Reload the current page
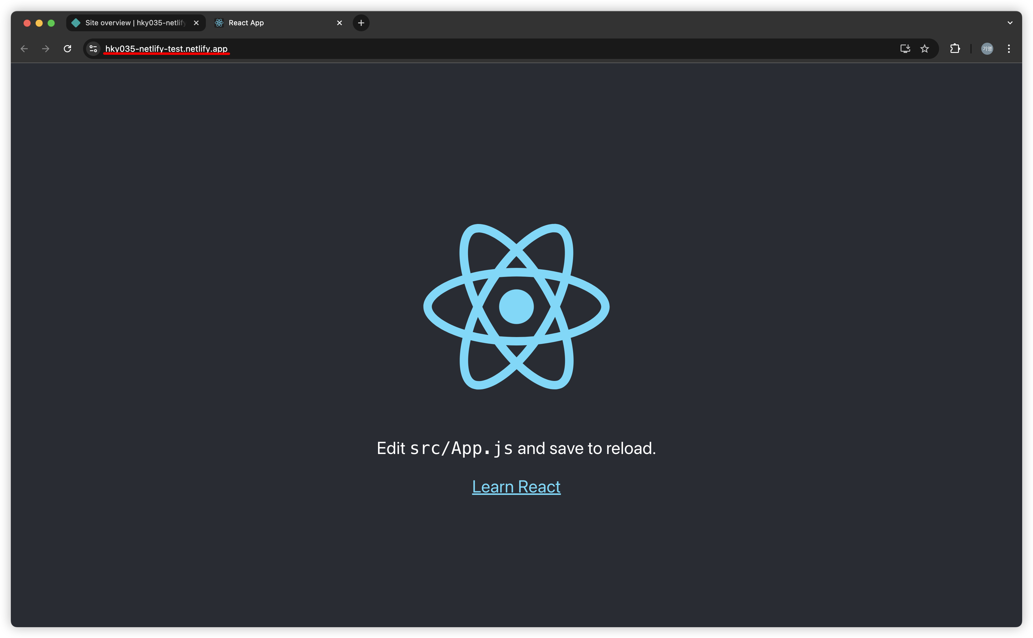 tap(67, 49)
